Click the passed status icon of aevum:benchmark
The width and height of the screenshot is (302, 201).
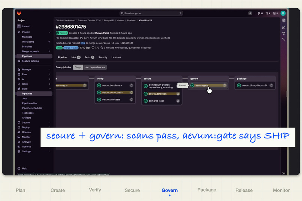(99, 85)
